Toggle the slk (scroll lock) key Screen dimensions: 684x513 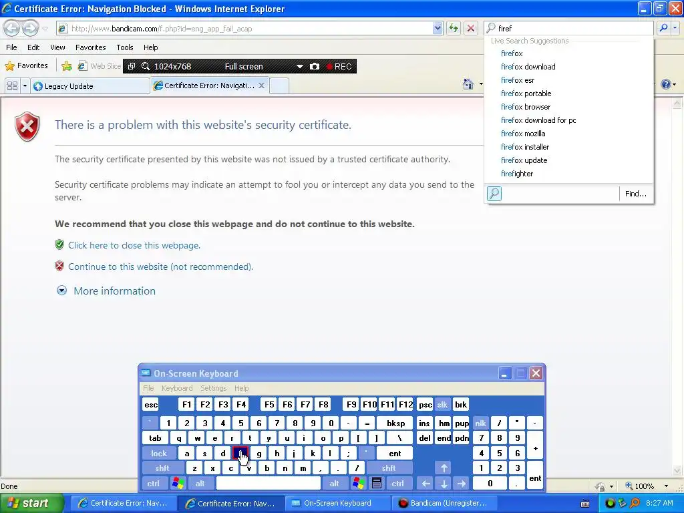[442, 405]
